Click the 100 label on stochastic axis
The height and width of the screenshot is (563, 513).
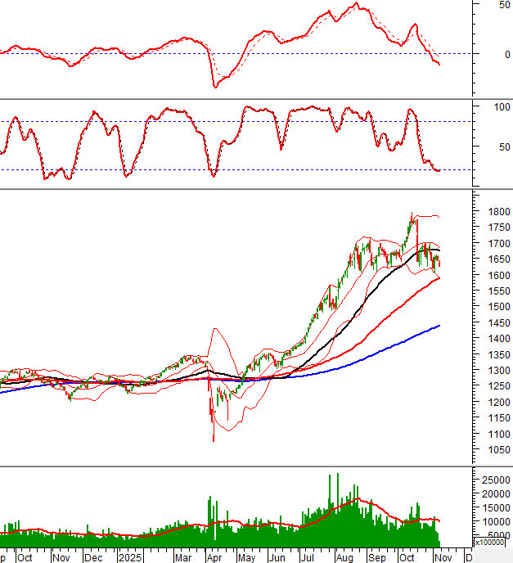coord(494,107)
